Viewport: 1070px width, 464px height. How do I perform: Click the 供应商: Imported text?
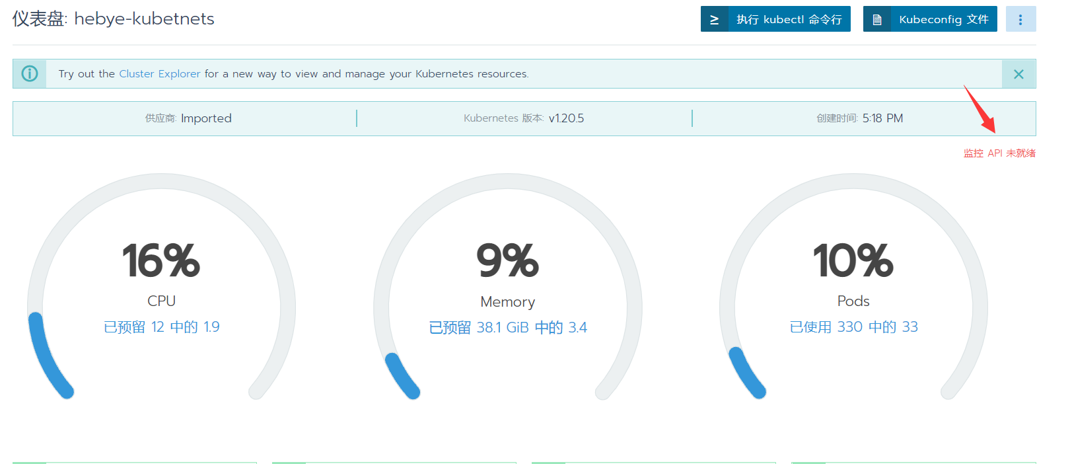pos(188,118)
